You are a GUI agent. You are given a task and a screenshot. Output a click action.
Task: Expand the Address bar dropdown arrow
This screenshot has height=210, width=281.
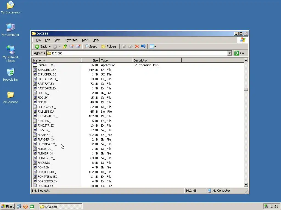tap(230, 53)
